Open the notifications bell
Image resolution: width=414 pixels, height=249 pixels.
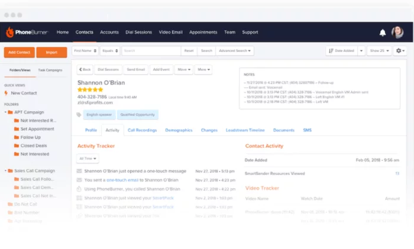click(382, 33)
